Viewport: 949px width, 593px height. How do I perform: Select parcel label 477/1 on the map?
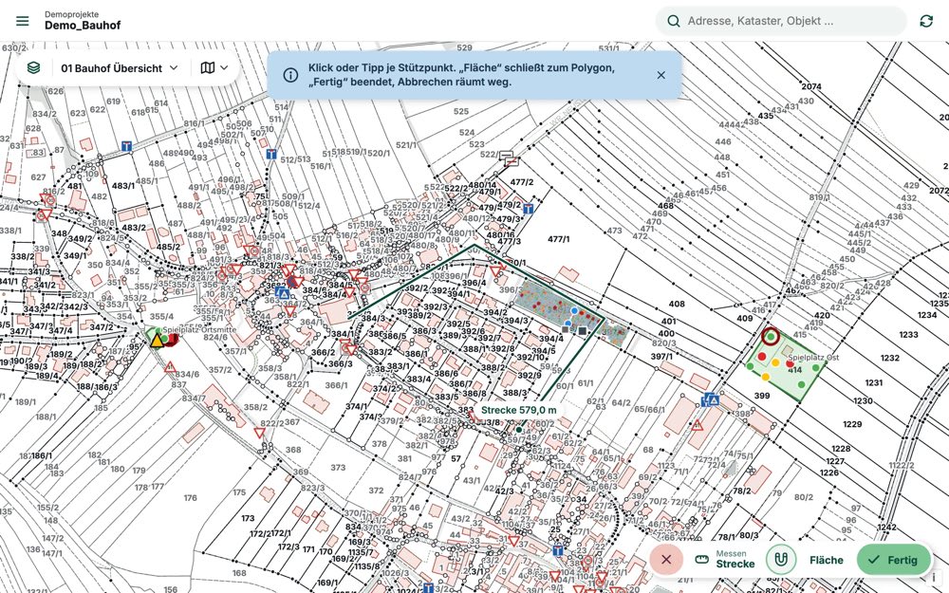(559, 239)
